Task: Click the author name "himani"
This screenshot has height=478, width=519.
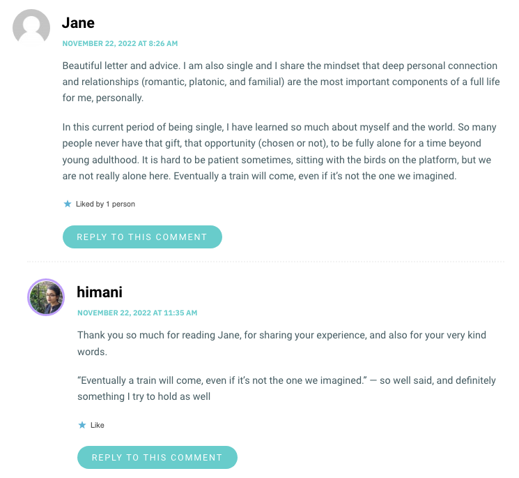Action: pyautogui.click(x=100, y=292)
